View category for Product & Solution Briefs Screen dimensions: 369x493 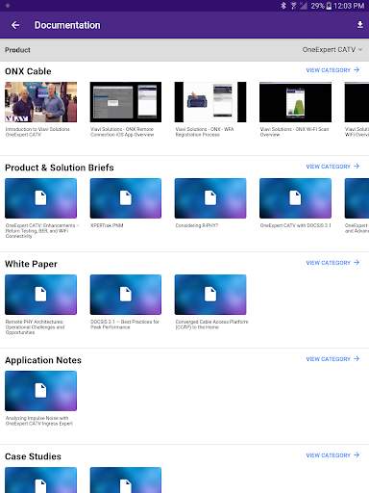click(x=332, y=167)
